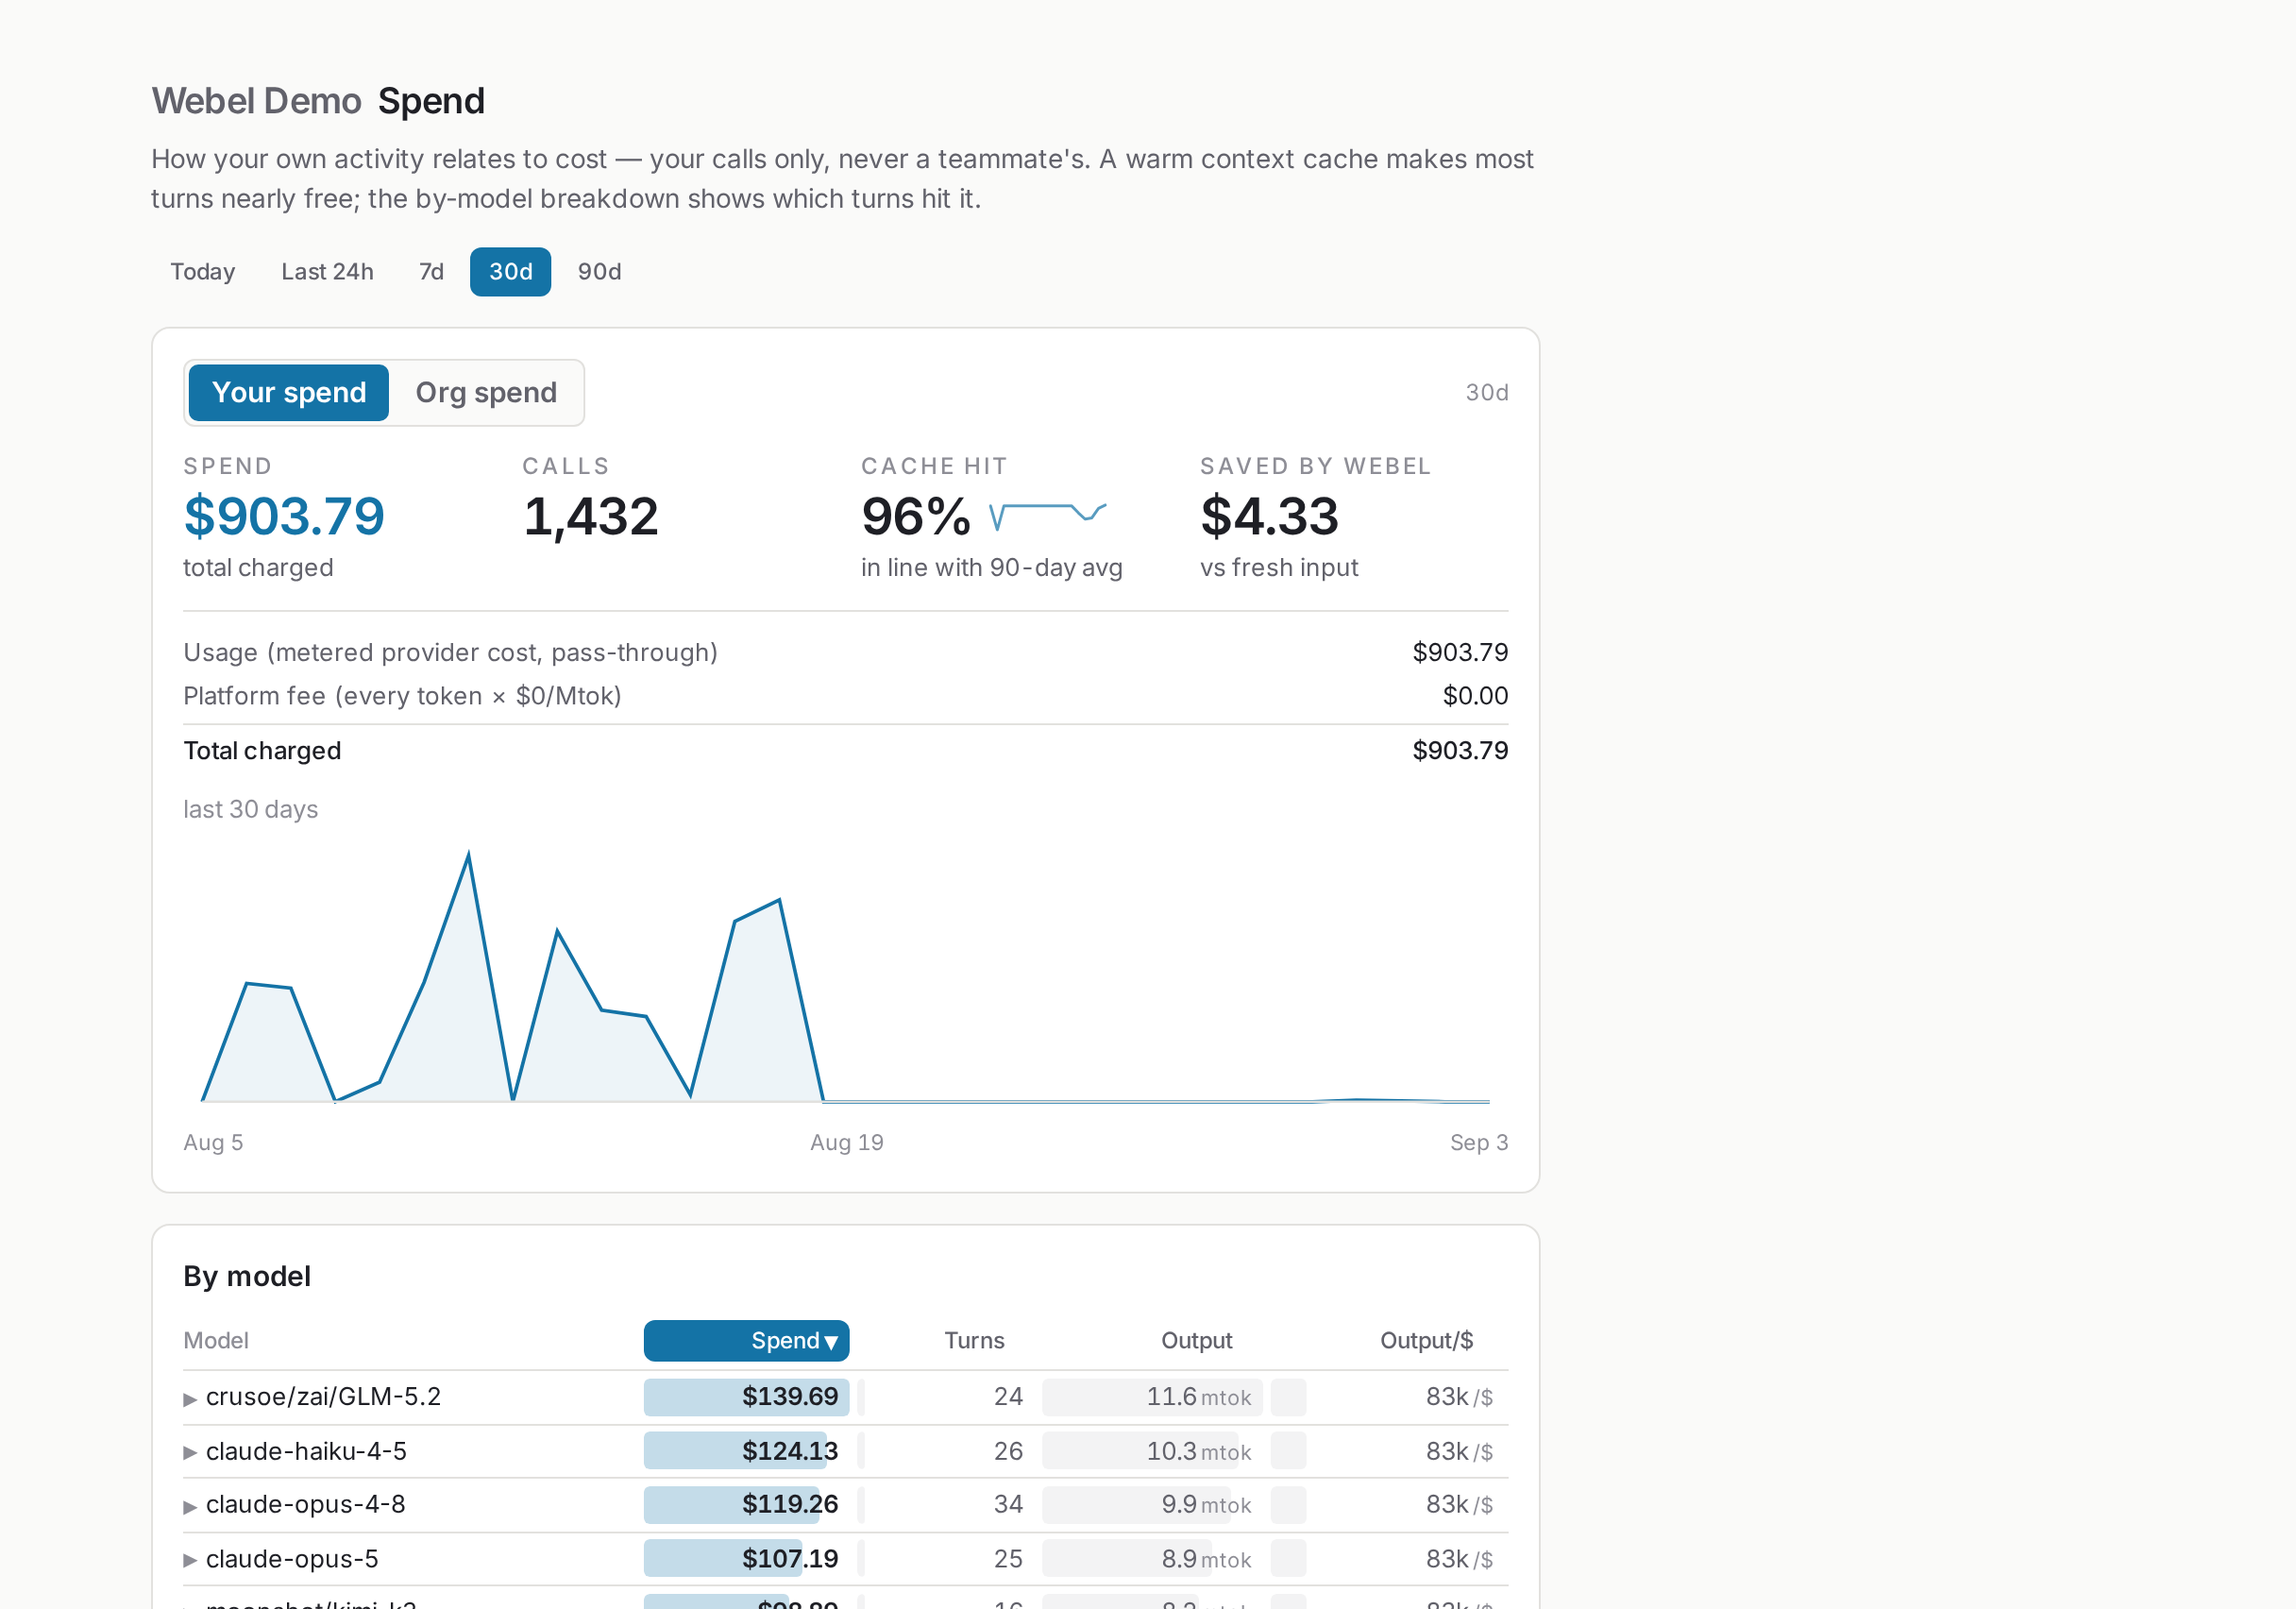Select the Today time range

coord(203,272)
